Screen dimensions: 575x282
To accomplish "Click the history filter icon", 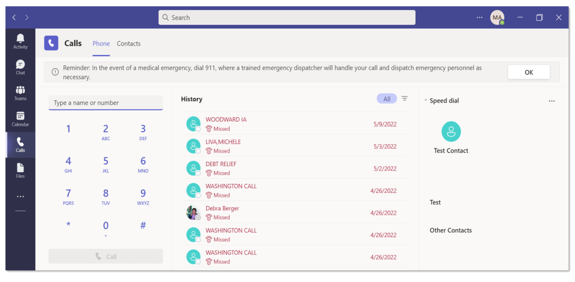I will coord(404,99).
